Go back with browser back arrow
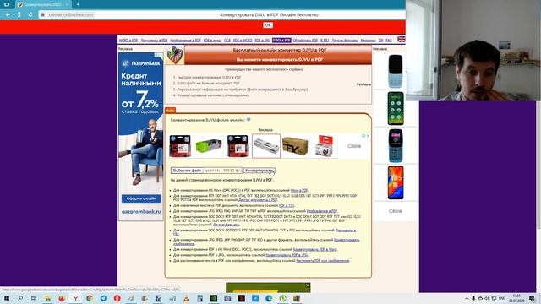The width and height of the screenshot is (541, 304). click(x=8, y=15)
